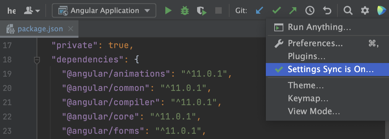Update project with blue Git arrow
Viewport: 389px width, 139px height.
(259, 11)
